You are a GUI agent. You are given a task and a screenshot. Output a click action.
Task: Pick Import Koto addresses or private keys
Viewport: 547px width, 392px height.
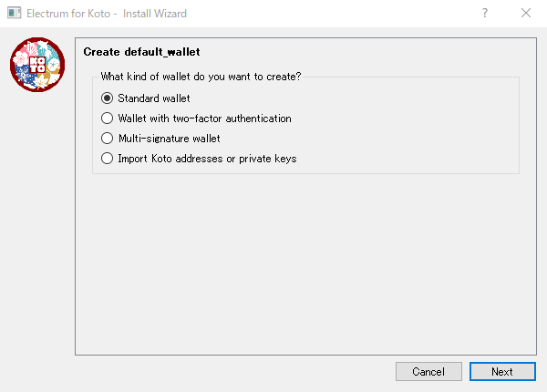coord(107,159)
